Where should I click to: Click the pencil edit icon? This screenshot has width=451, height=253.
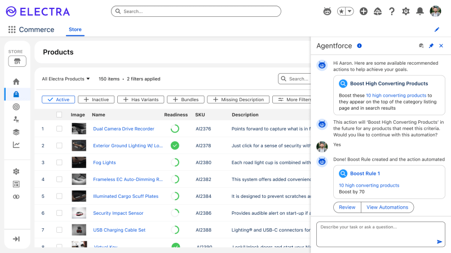pyautogui.click(x=437, y=30)
